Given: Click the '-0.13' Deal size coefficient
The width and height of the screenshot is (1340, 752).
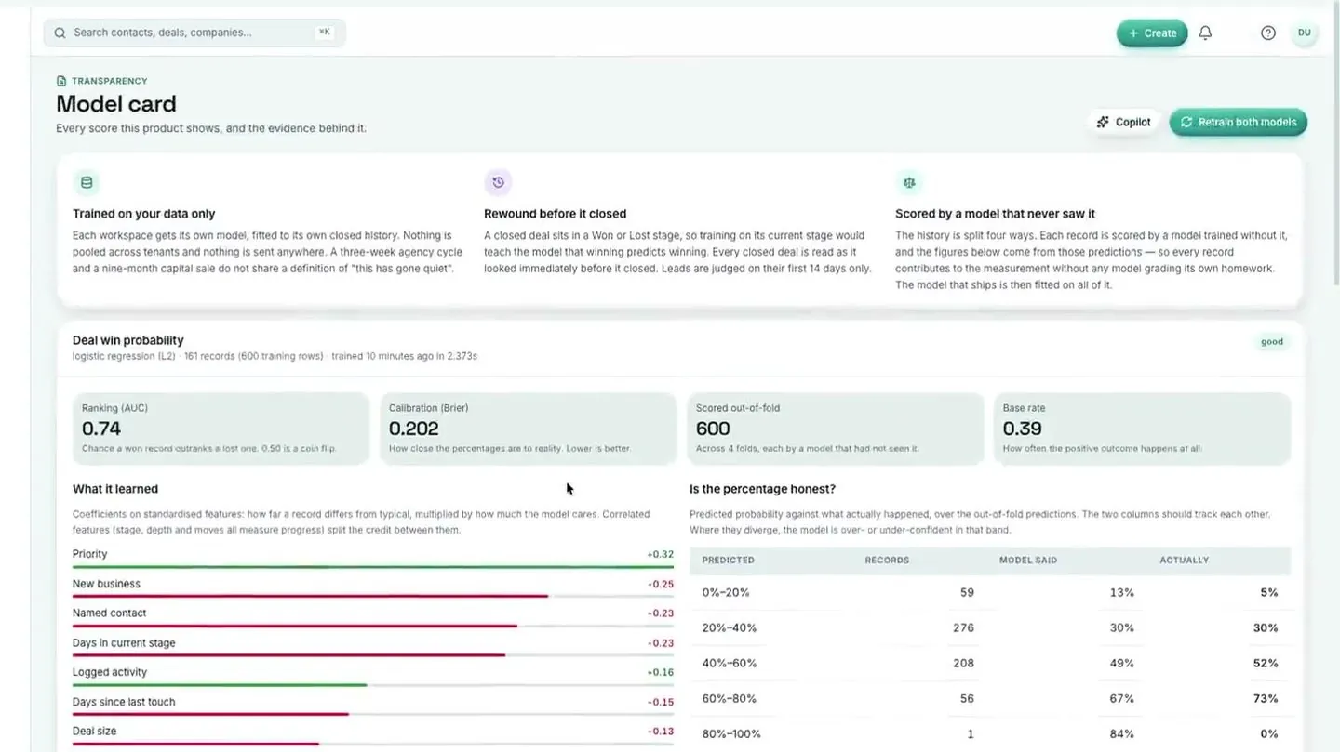Looking at the screenshot, I should tap(661, 732).
